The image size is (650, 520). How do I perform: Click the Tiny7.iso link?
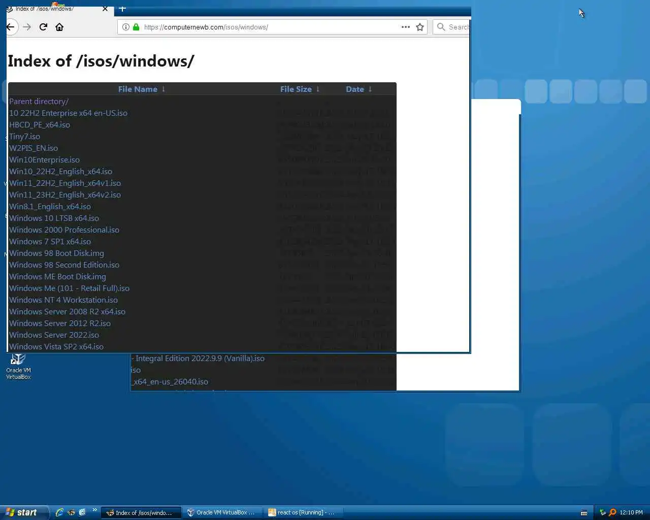(24, 137)
